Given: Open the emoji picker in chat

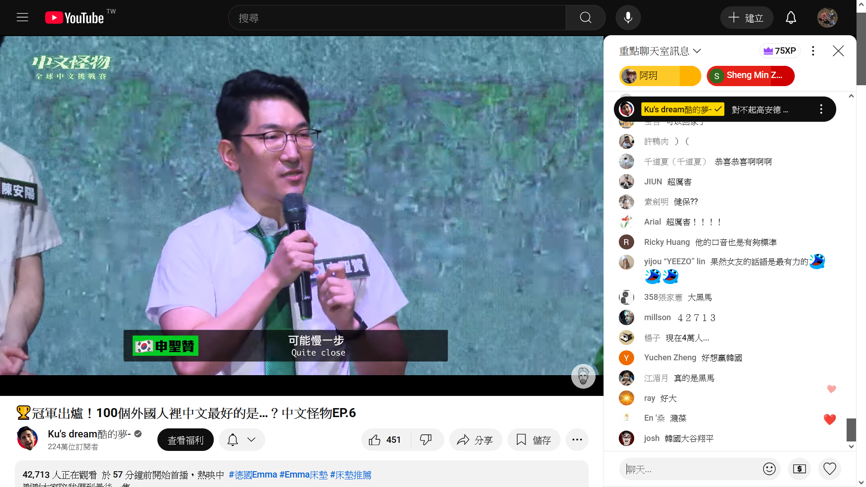Looking at the screenshot, I should click(x=769, y=469).
